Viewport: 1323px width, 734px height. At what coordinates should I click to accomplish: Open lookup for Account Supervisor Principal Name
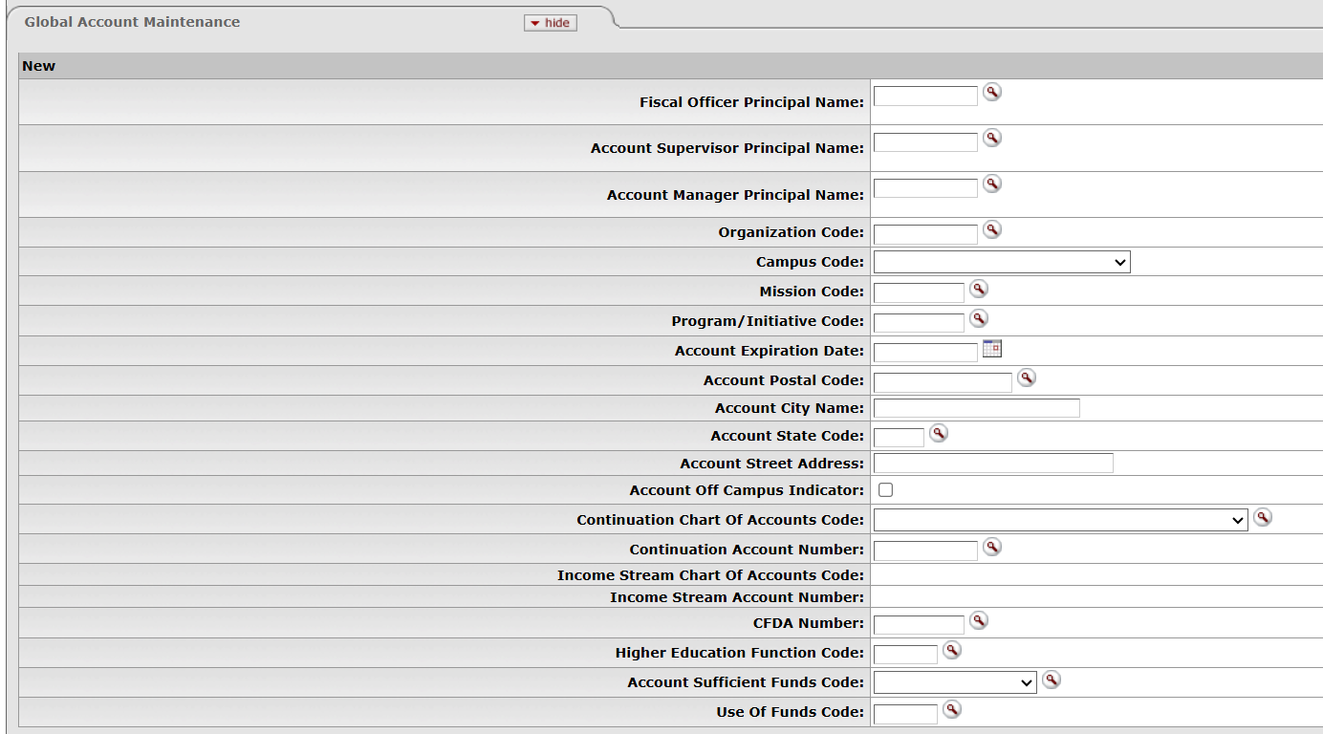click(x=992, y=138)
